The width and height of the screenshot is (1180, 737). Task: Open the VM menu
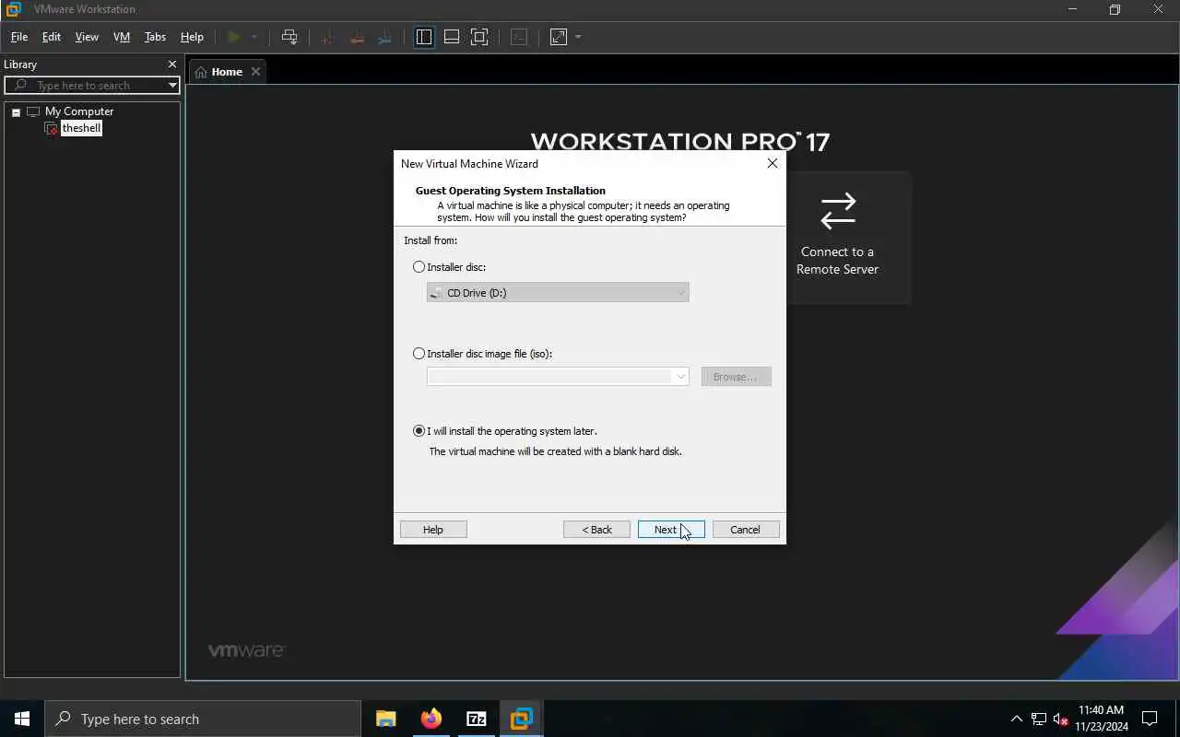[x=122, y=37]
